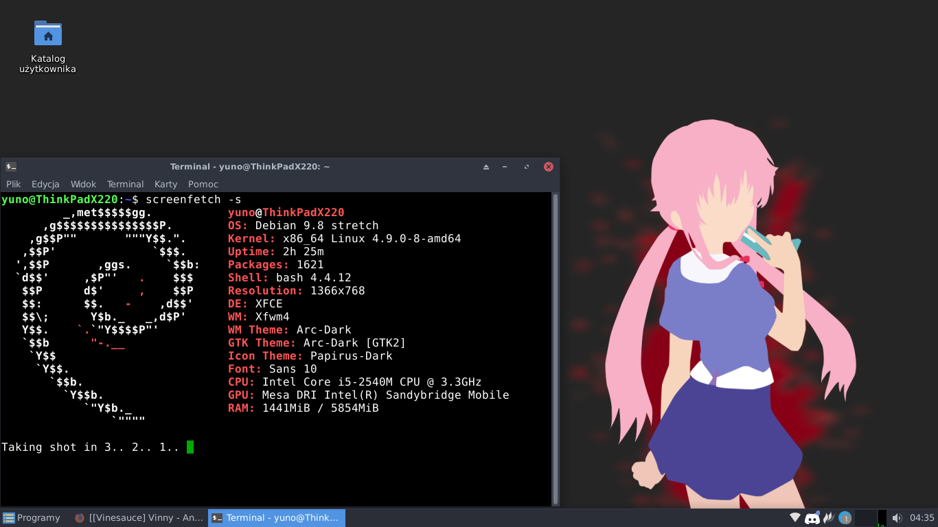Click the 04:35 panel clock
The height and width of the screenshot is (527, 938).
point(922,518)
